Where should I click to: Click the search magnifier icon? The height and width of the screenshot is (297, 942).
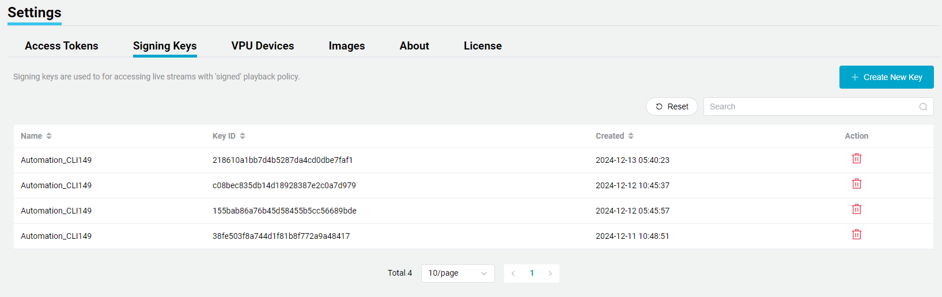[922, 107]
